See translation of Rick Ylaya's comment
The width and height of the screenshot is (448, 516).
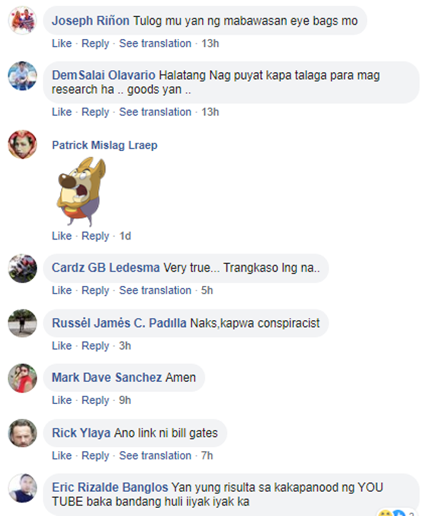155,456
